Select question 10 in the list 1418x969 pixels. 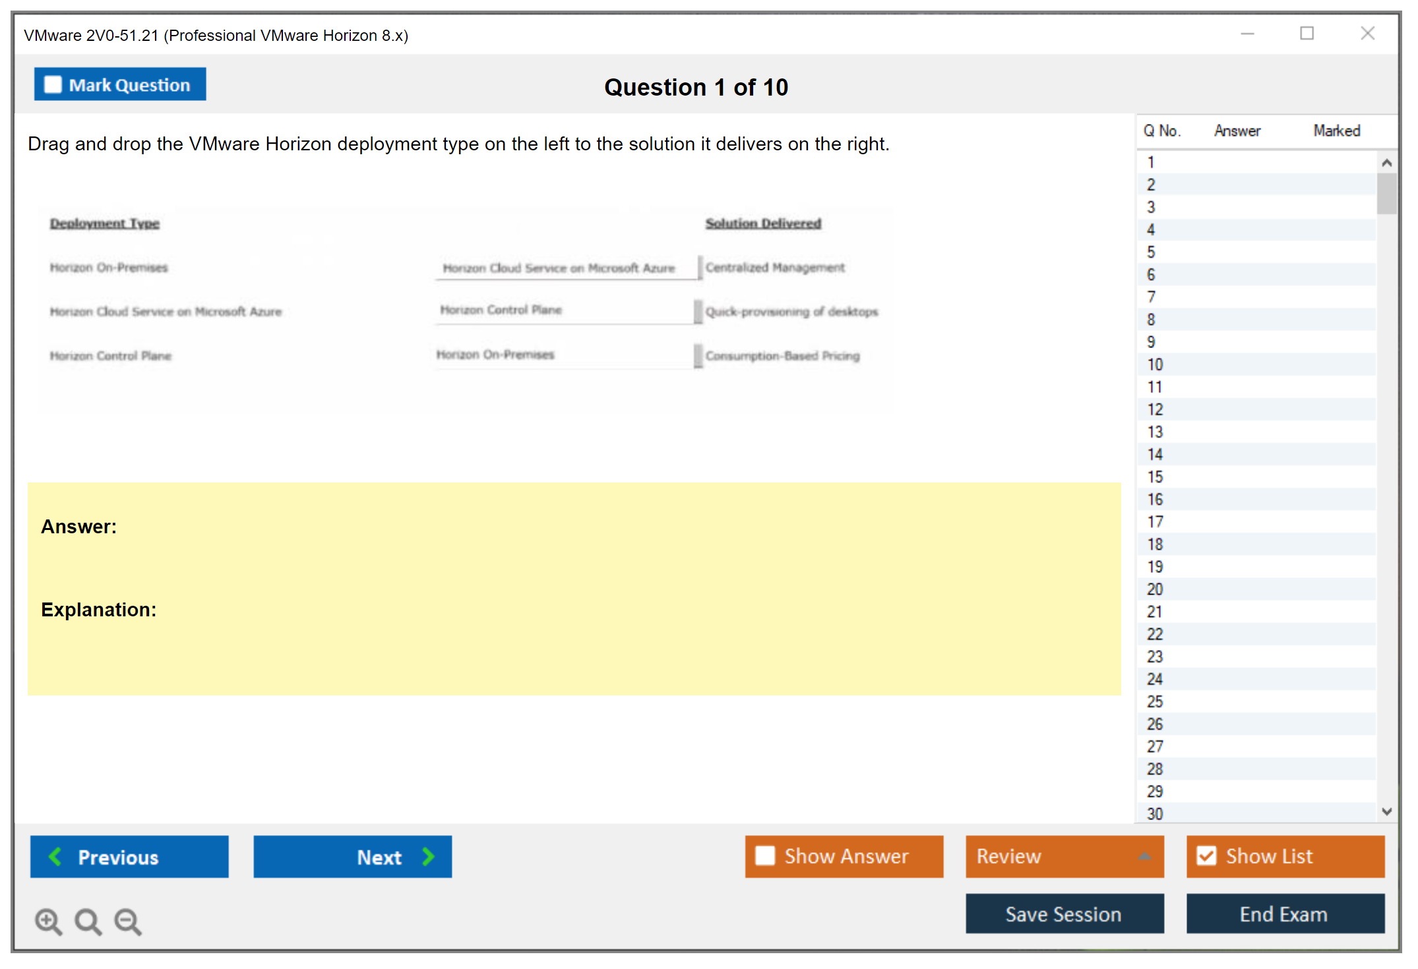click(x=1155, y=365)
